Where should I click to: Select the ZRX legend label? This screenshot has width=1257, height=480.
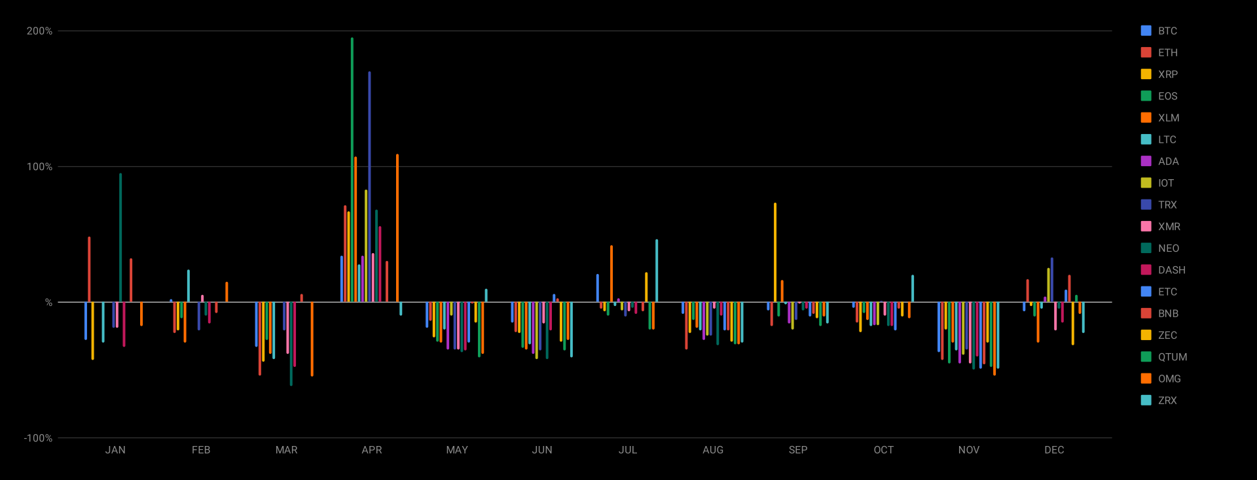[1167, 400]
